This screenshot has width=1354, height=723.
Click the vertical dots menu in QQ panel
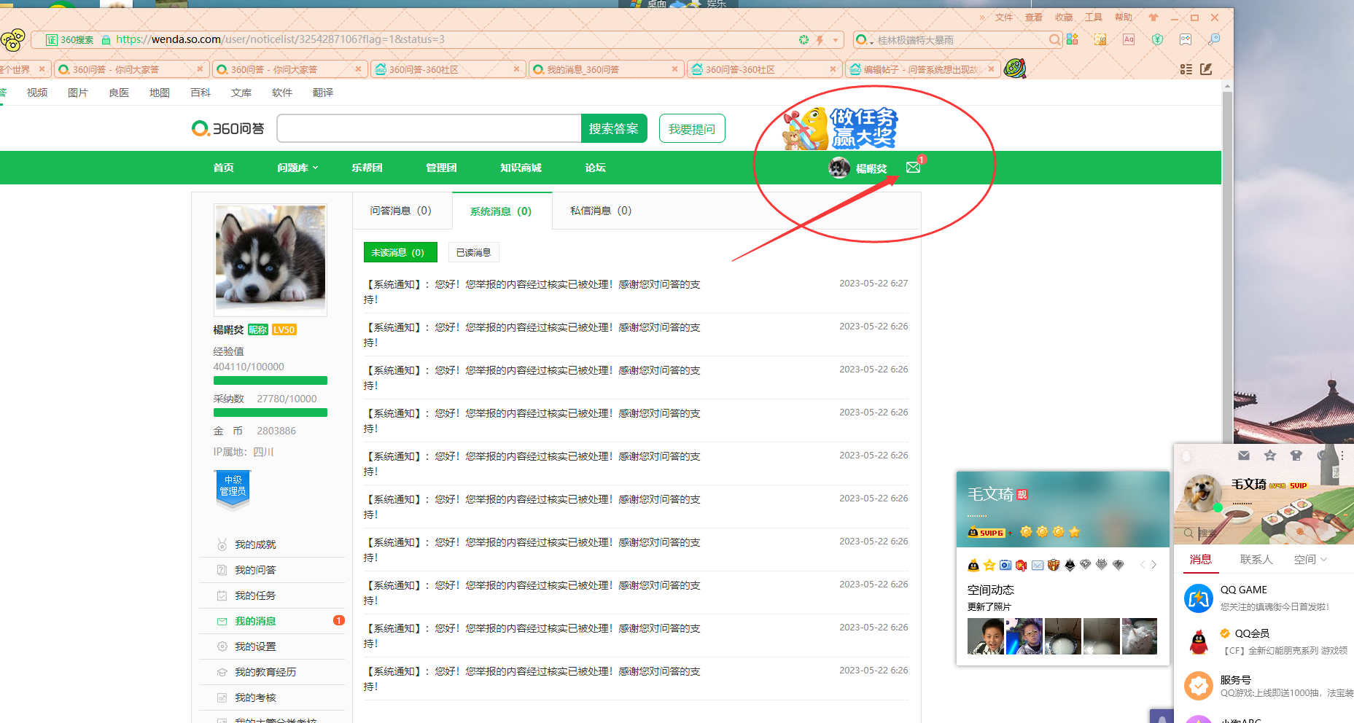tap(1342, 456)
